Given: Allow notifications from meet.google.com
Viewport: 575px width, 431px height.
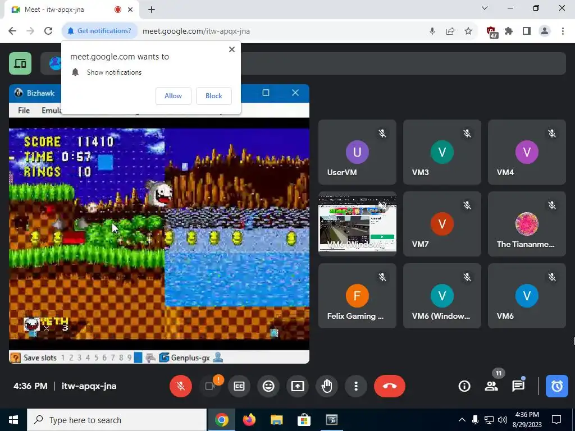Looking at the screenshot, I should (x=173, y=96).
